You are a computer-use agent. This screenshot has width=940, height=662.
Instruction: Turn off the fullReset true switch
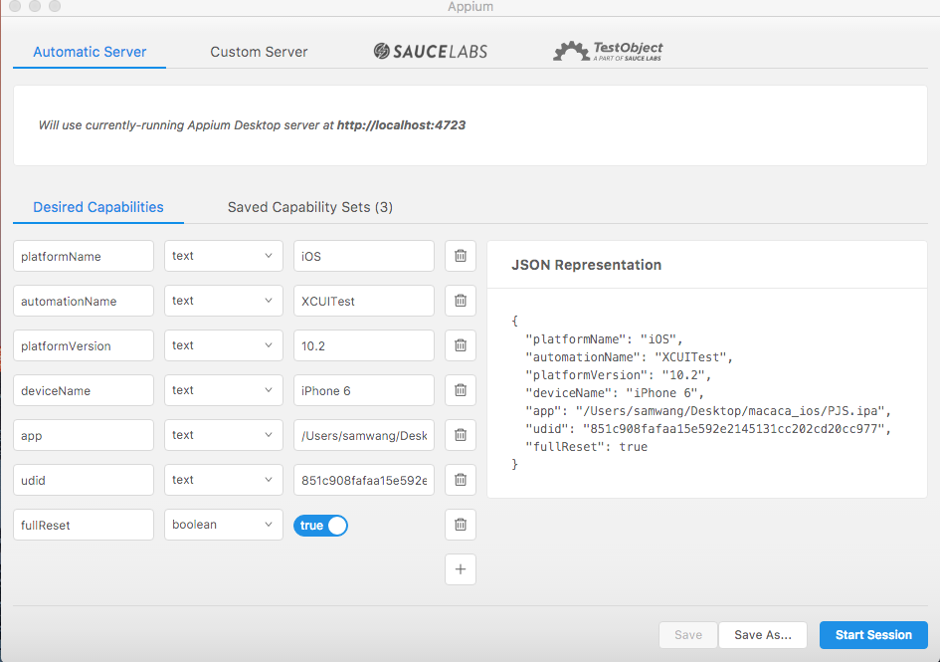320,526
